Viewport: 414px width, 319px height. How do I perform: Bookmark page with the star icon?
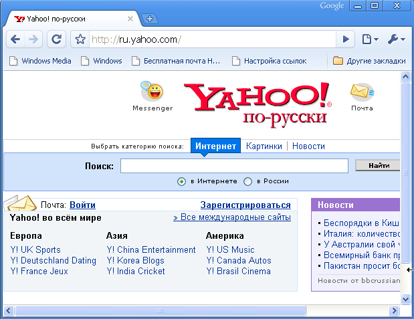pos(80,39)
